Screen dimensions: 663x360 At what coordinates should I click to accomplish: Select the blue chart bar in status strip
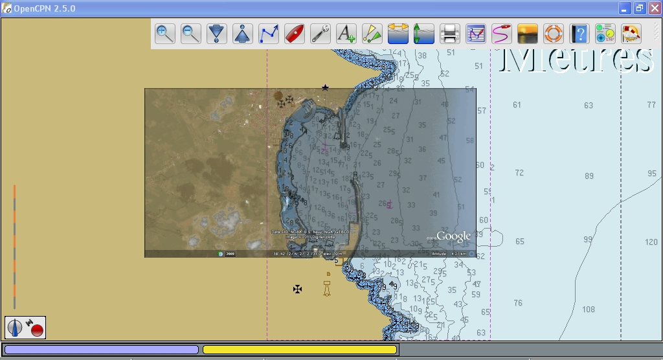(101, 350)
